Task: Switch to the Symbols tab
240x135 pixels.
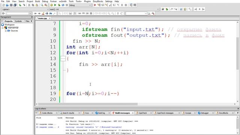Action: tap(18, 21)
